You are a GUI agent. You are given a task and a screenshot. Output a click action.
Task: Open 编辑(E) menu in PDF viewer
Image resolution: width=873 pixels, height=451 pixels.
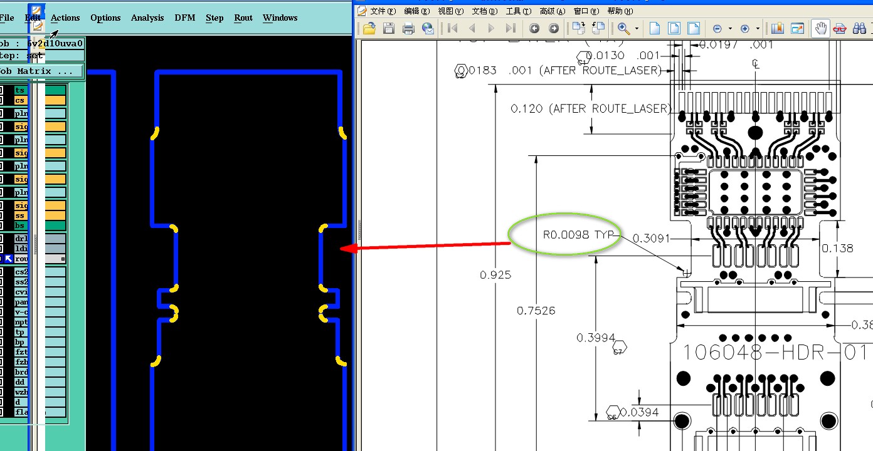417,11
